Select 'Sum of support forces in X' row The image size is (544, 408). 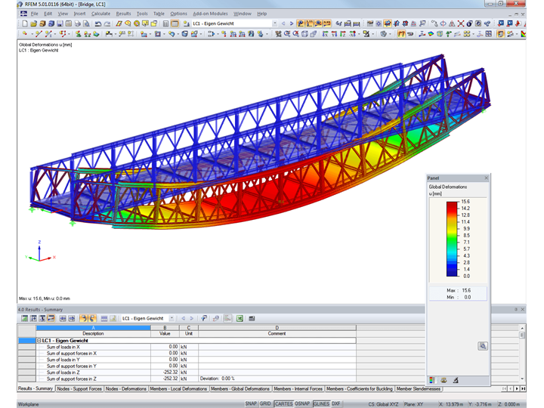[x=196, y=353]
